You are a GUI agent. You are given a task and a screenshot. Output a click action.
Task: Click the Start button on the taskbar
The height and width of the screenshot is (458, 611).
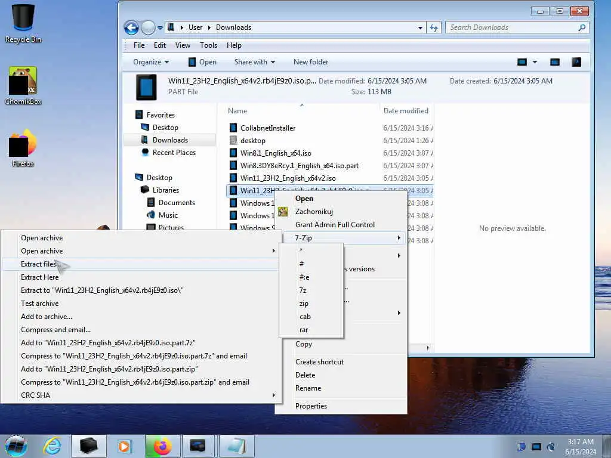pyautogui.click(x=16, y=446)
